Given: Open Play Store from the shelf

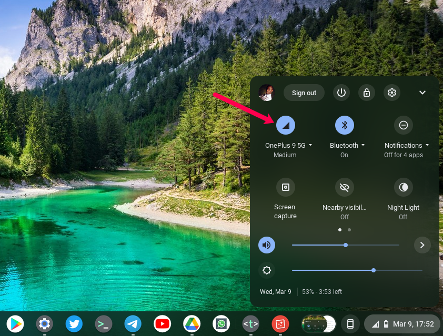Looking at the screenshot, I should click(15, 324).
